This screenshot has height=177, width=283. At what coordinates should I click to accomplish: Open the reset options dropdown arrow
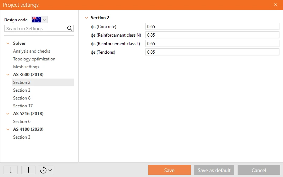50,170
